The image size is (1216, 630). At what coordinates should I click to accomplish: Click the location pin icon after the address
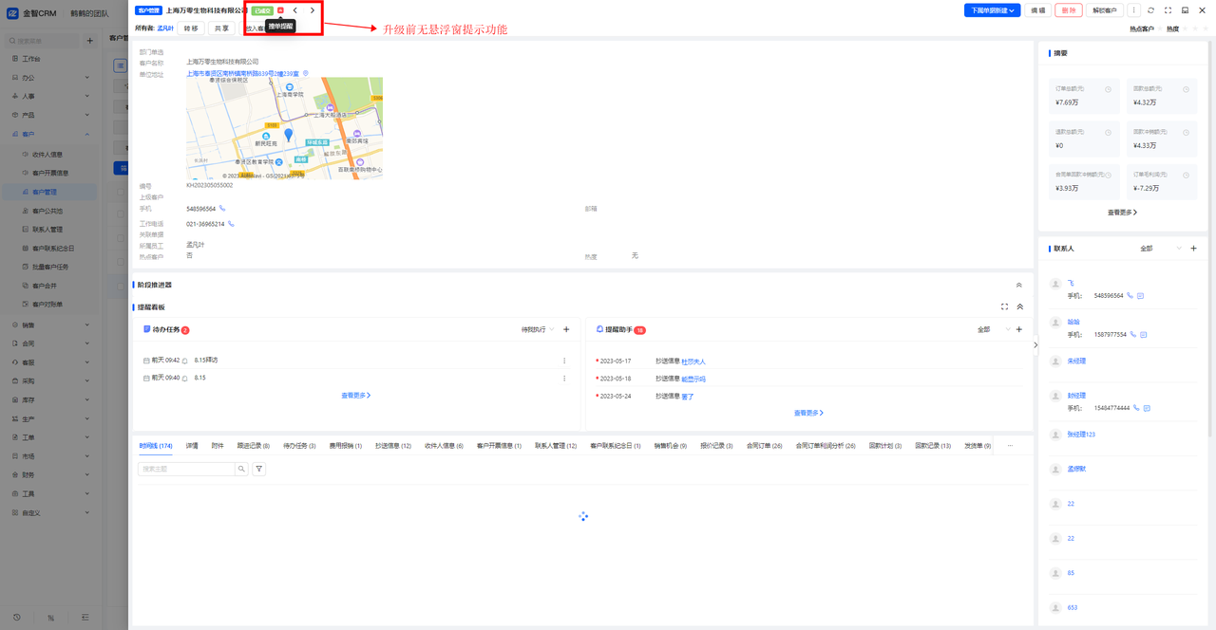point(305,72)
